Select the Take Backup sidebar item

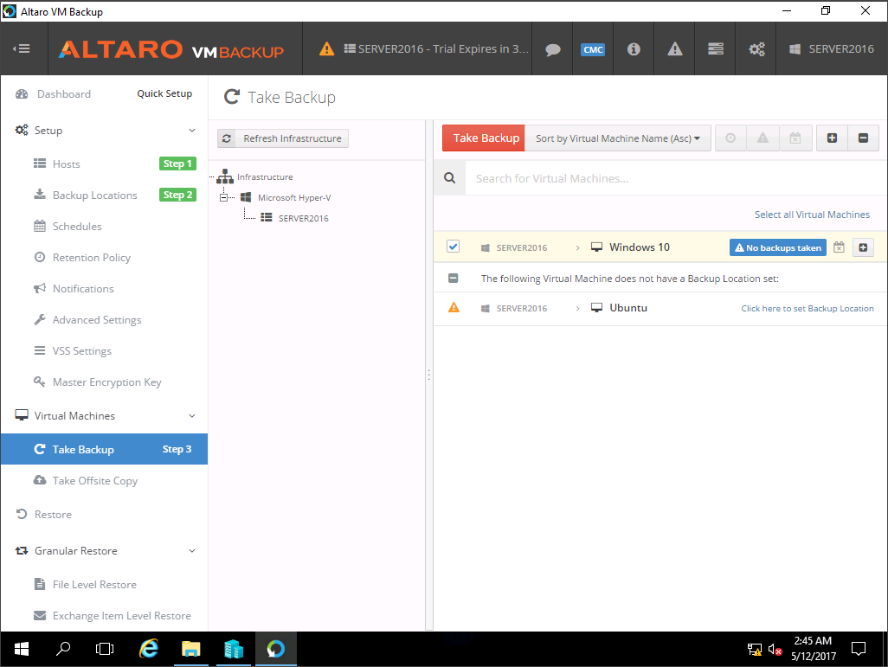[x=104, y=449]
